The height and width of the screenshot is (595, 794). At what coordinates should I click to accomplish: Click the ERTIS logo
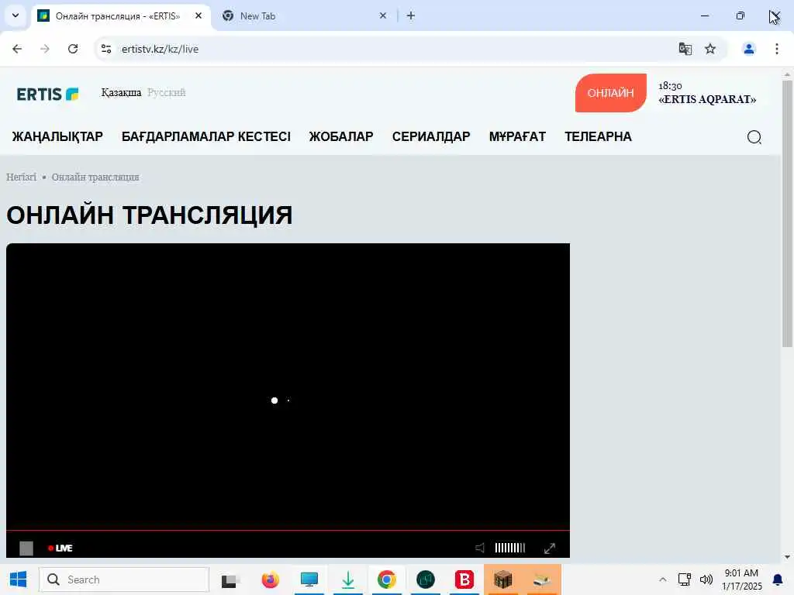point(47,94)
